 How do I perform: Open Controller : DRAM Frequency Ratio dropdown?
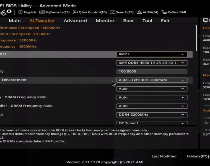tap(152, 106)
